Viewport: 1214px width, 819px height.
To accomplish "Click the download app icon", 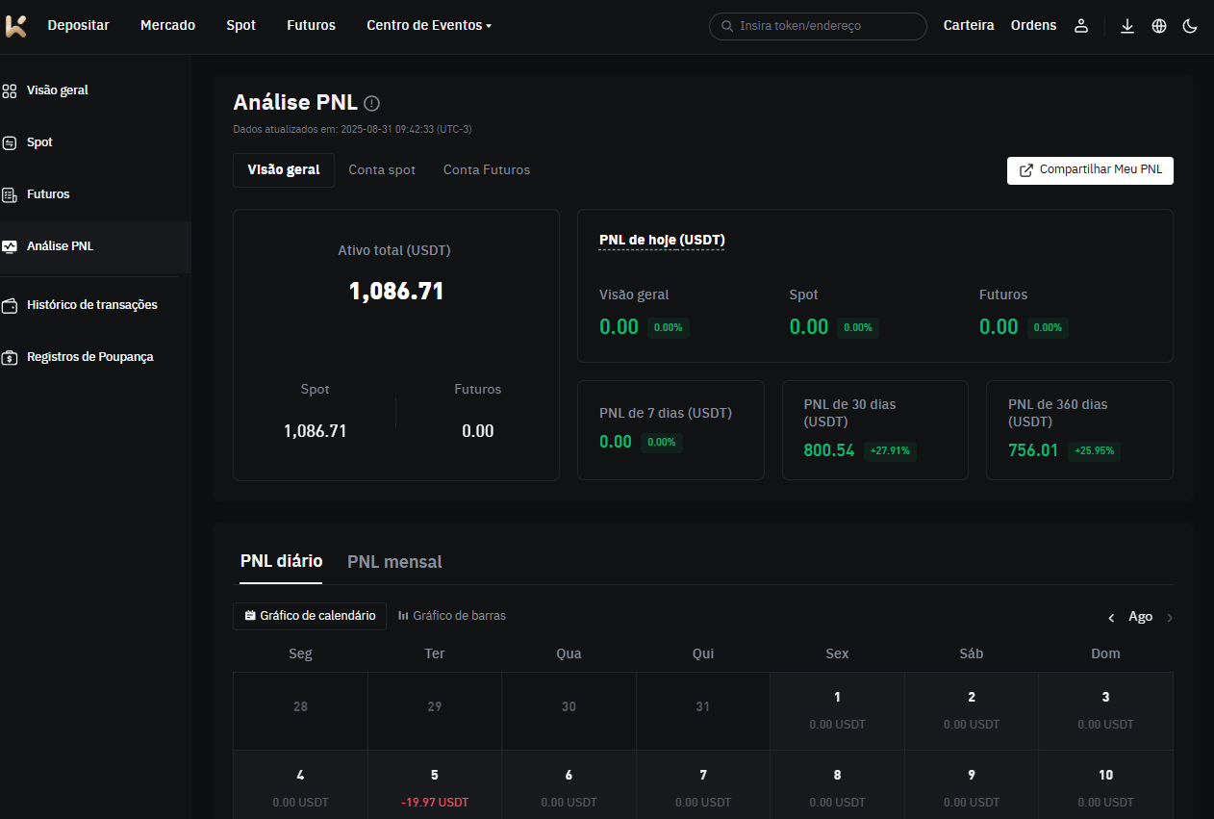I will (x=1127, y=26).
